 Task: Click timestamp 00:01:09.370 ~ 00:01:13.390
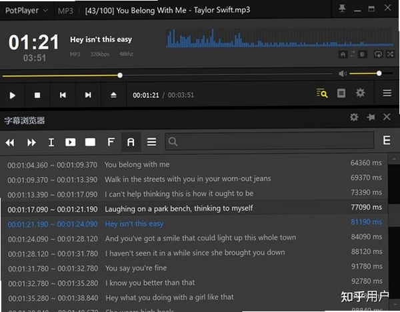(52, 180)
